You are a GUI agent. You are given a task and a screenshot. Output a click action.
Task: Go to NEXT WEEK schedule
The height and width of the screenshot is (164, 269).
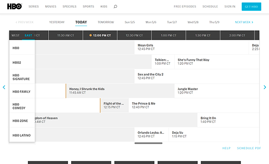coord(244,22)
